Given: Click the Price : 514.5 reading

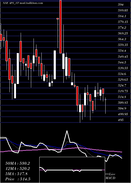Looking at the screenshot, I should coord(18,179).
